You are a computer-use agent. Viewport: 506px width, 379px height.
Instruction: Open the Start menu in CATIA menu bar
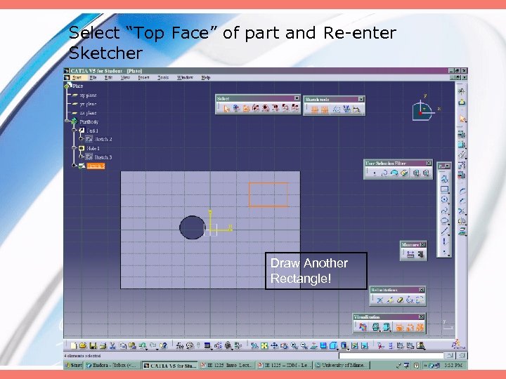[77, 78]
